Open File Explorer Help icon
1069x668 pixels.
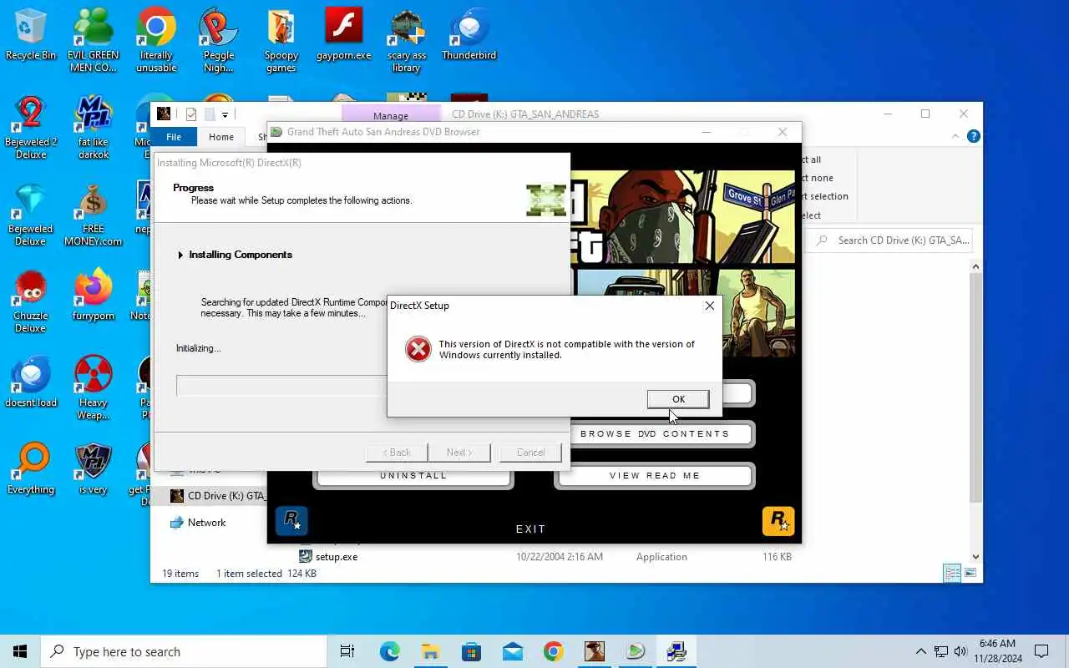click(x=973, y=137)
